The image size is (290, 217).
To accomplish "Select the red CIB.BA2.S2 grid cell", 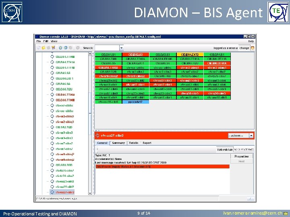I will click(135, 55).
